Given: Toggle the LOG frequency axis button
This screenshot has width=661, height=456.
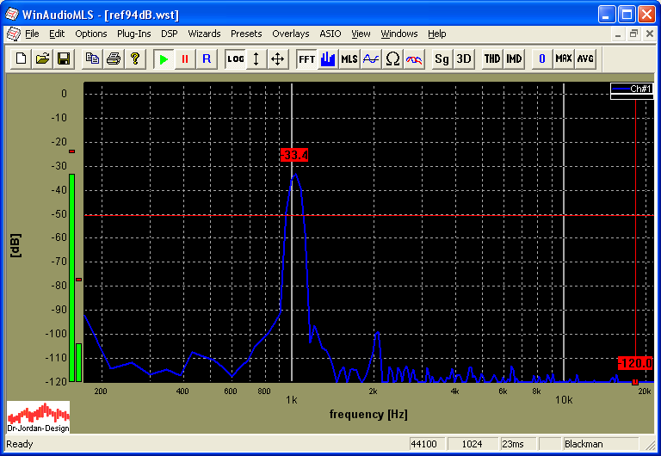Looking at the screenshot, I should point(236,59).
